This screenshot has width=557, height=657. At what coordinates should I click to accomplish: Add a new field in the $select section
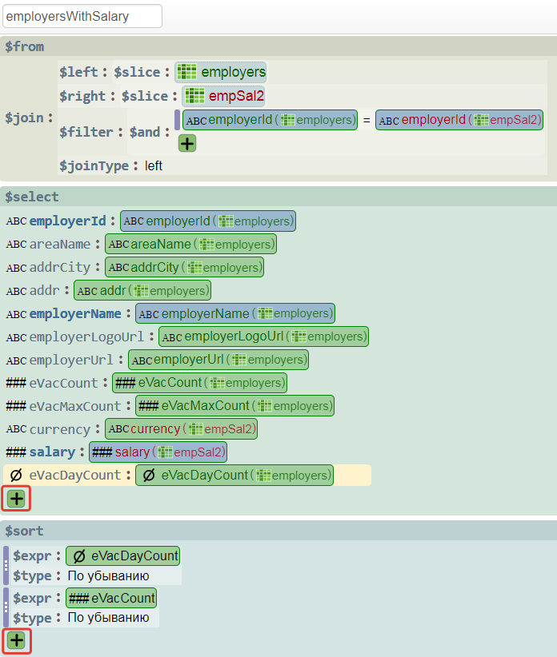point(17,500)
